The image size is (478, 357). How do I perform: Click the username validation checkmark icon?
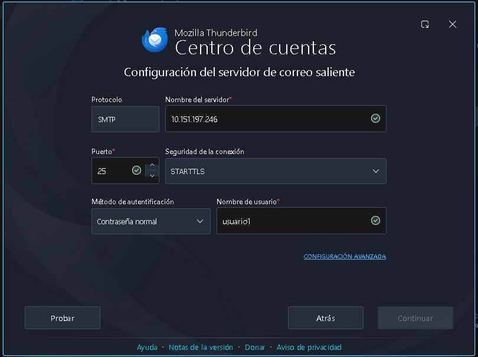pyautogui.click(x=375, y=221)
